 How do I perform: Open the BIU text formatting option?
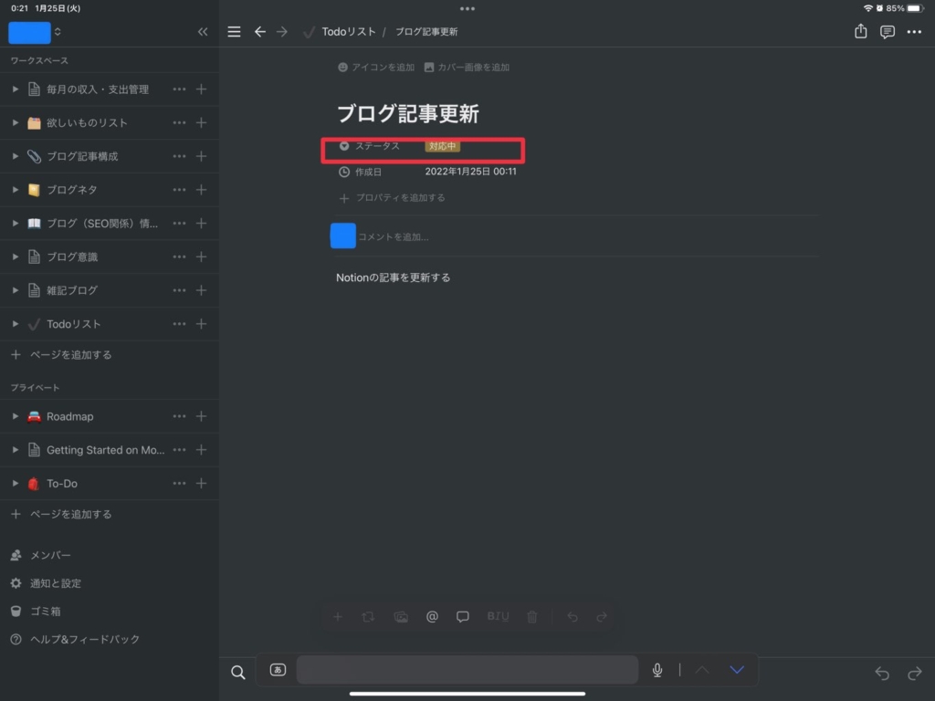(x=498, y=616)
